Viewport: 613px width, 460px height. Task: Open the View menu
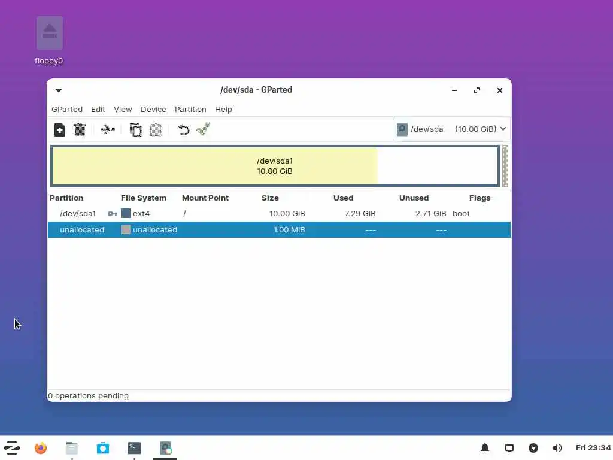click(123, 109)
